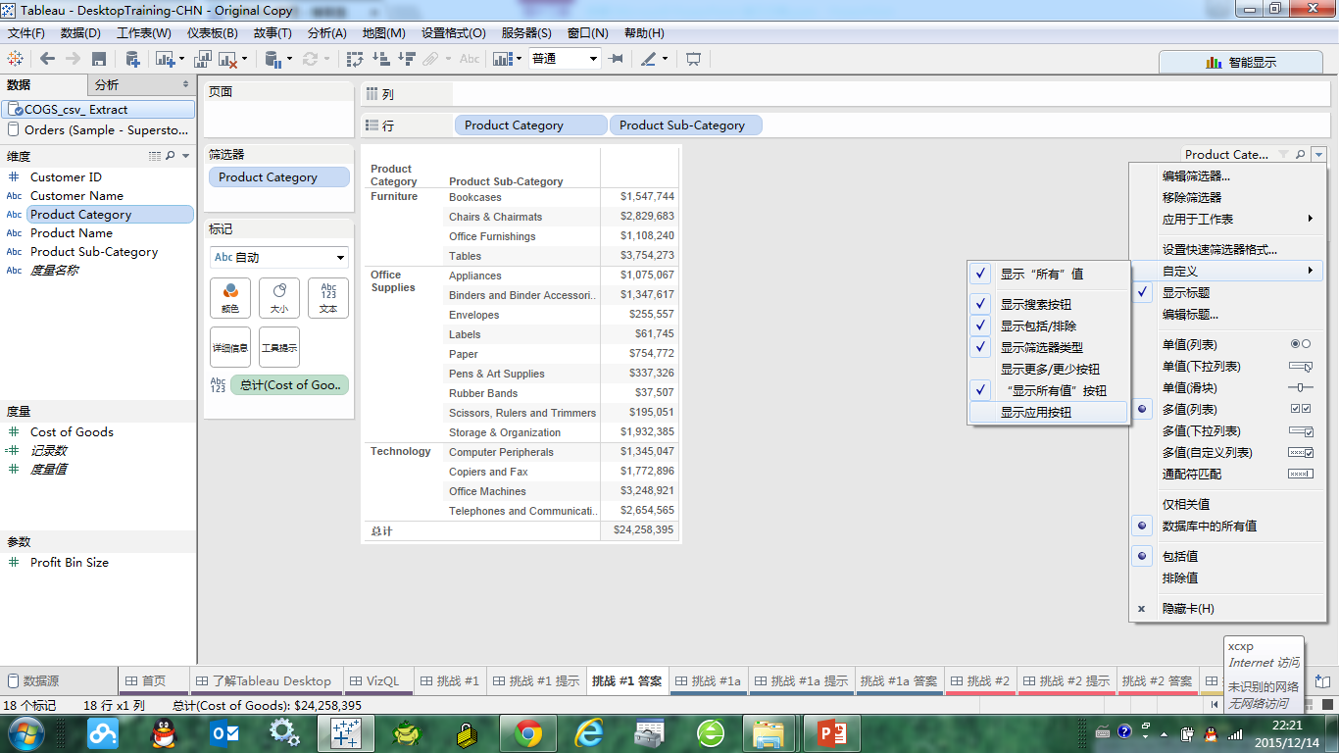Screen dimensions: 1339x753
Task: Choose 编辑筛选器... from menu
Action: 1227,176
